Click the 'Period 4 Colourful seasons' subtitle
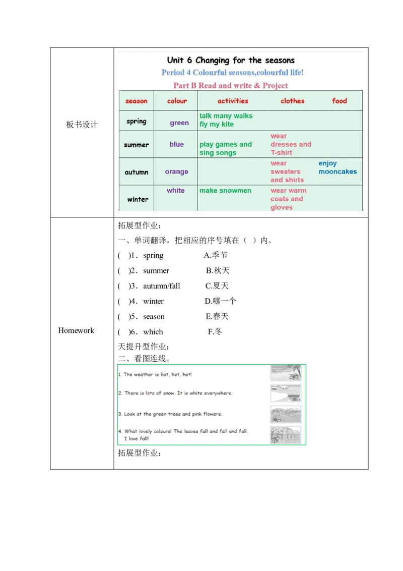 point(232,73)
